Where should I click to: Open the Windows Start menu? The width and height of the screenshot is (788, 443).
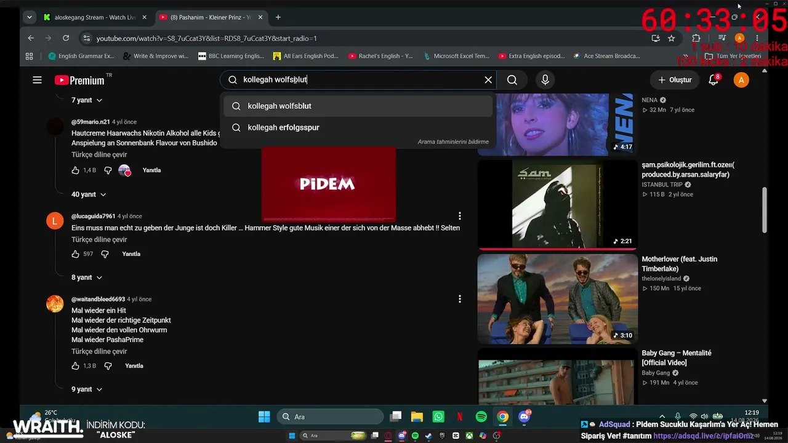pyautogui.click(x=264, y=417)
